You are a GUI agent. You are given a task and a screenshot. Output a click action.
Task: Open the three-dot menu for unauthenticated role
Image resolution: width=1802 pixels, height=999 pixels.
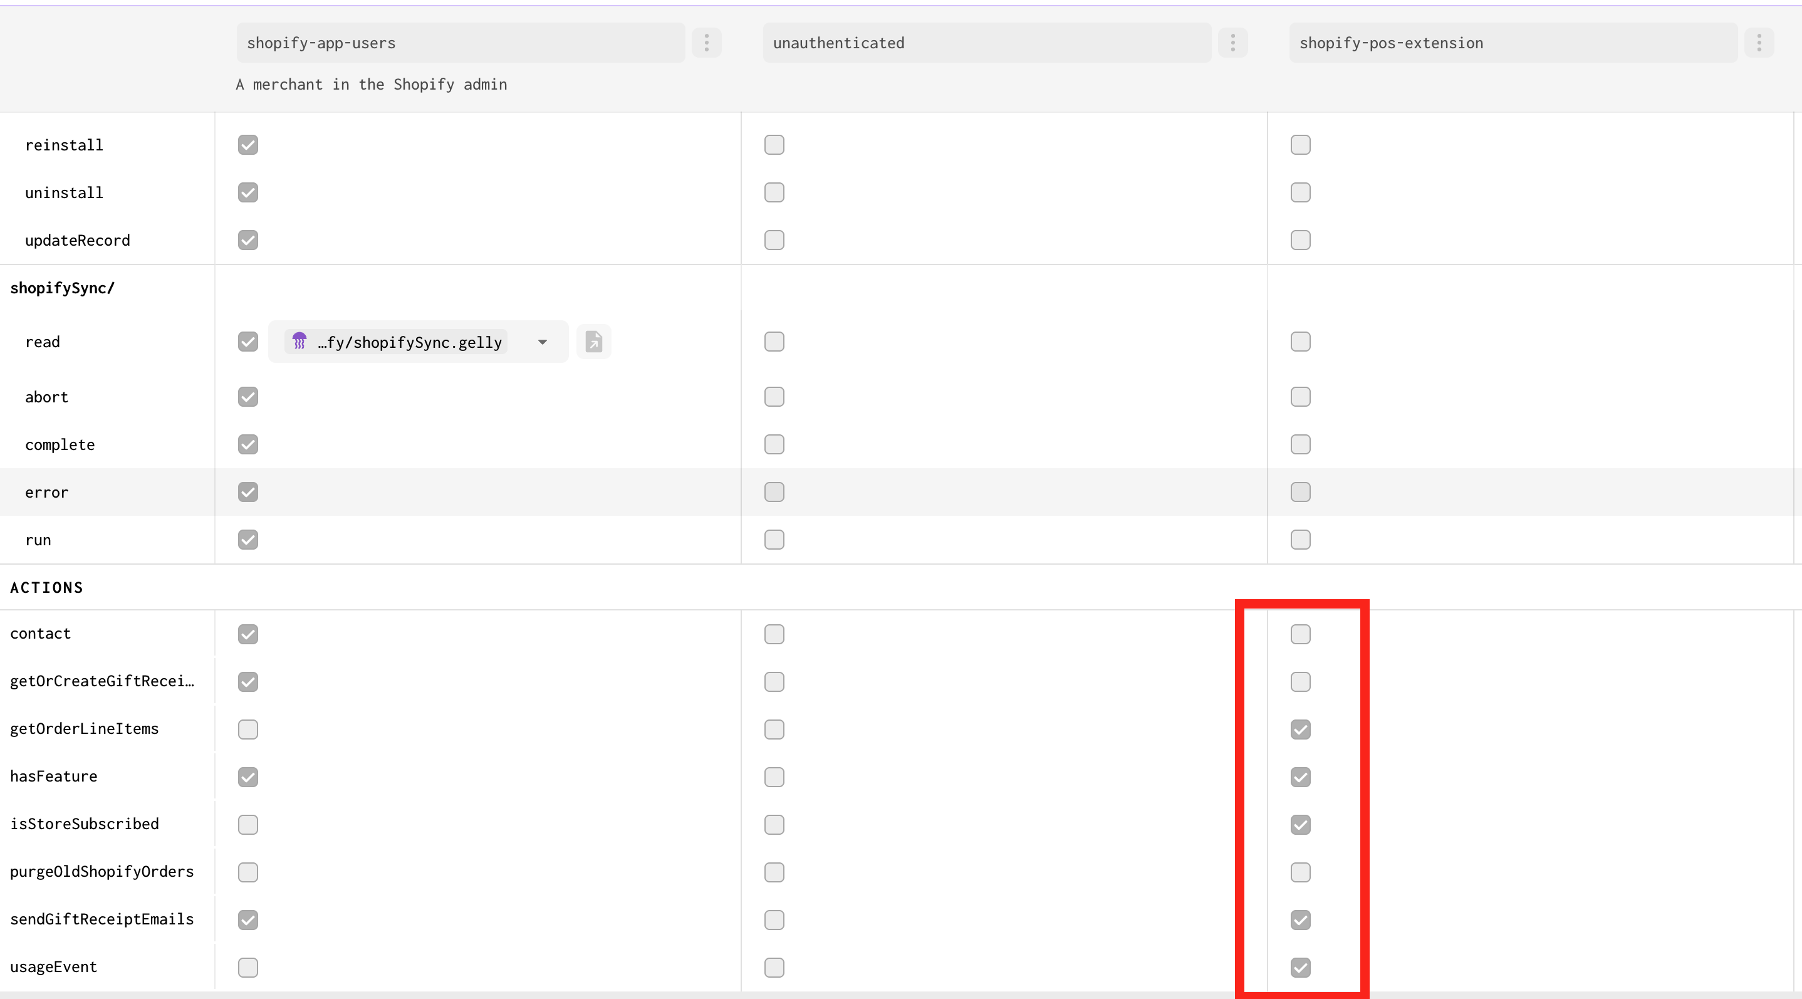coord(1232,43)
